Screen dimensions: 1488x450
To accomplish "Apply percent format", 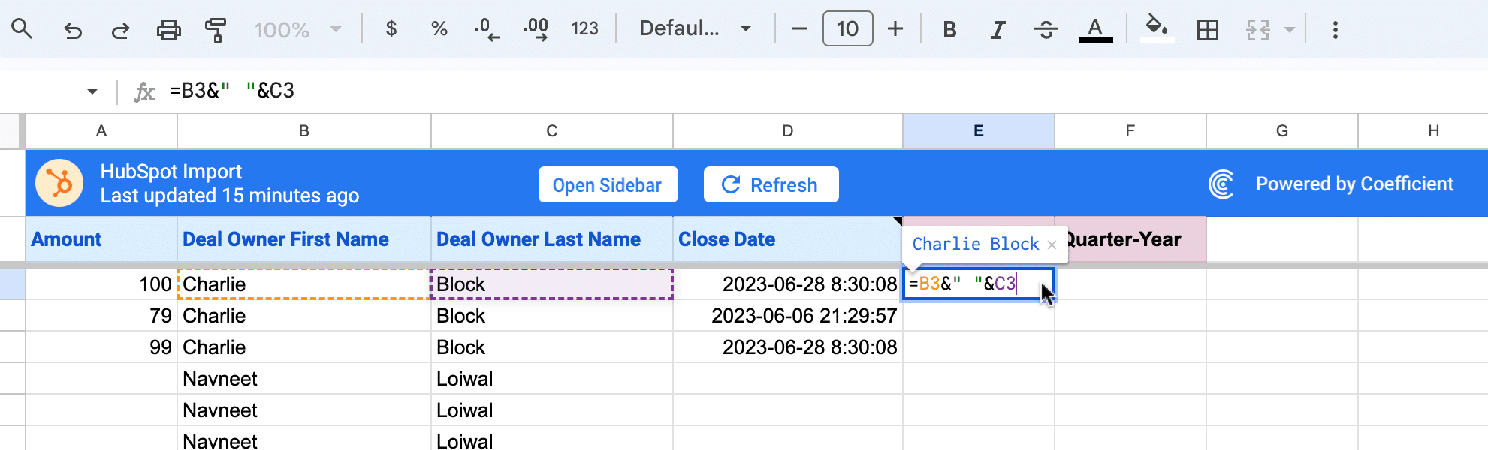I will 439,29.
